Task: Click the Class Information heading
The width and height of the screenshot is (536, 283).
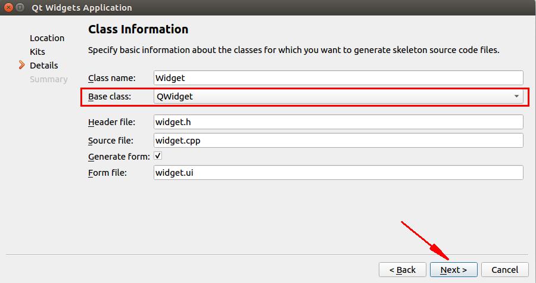Action: [138, 29]
